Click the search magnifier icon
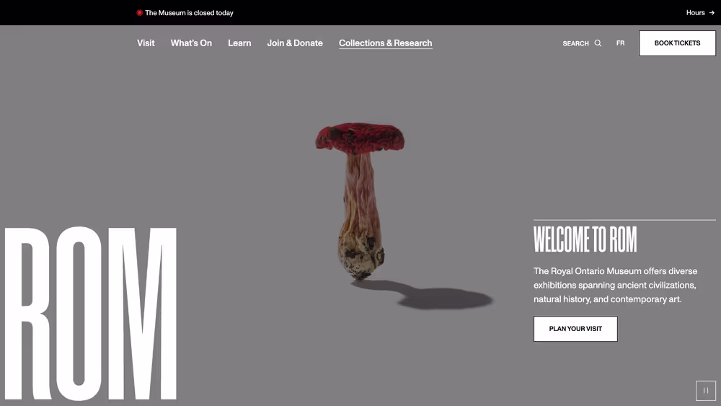This screenshot has width=721, height=406. (598, 43)
